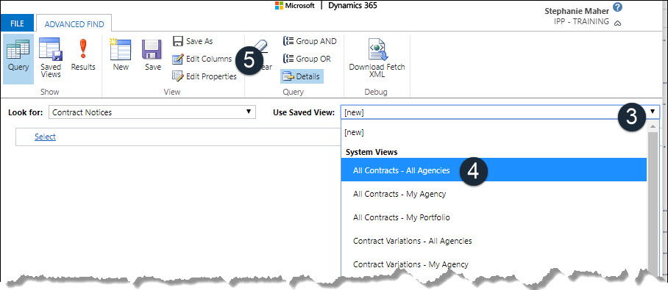The width and height of the screenshot is (668, 290).
Task: Toggle the Details button
Action: [x=302, y=76]
